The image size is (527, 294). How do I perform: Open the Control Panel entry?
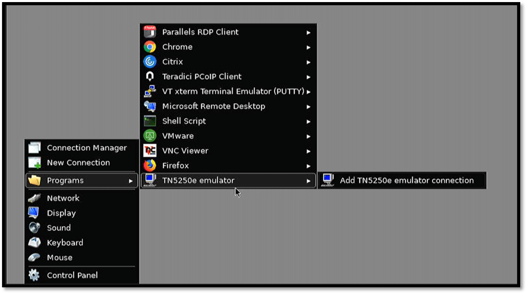(x=82, y=275)
